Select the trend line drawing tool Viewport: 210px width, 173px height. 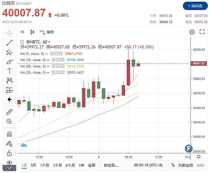[9, 43]
